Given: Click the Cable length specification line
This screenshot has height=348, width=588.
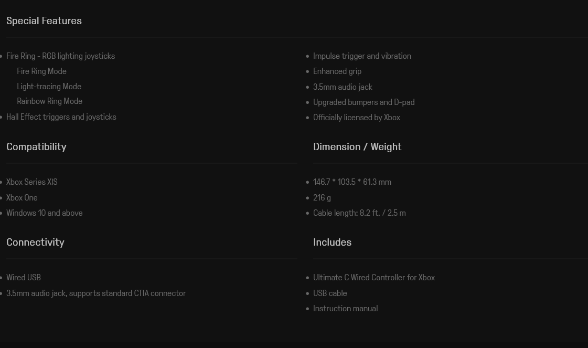Looking at the screenshot, I should coord(359,213).
